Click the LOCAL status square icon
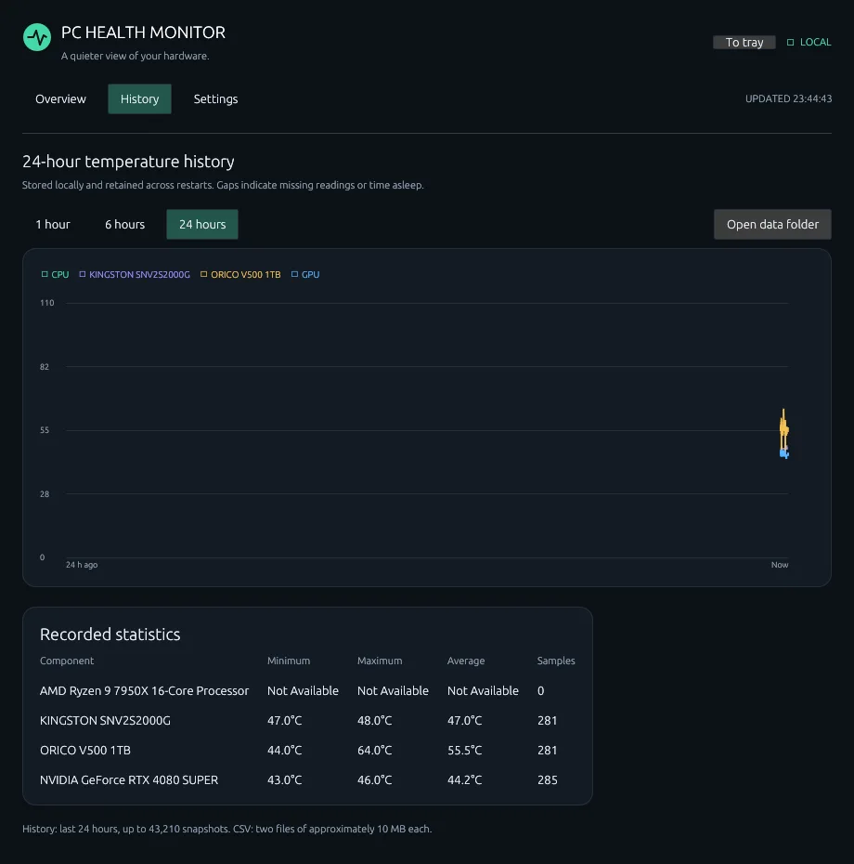Image resolution: width=854 pixels, height=864 pixels. [x=790, y=43]
